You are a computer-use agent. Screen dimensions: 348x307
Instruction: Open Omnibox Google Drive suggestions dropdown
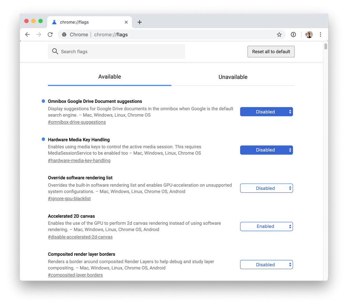[x=266, y=112]
